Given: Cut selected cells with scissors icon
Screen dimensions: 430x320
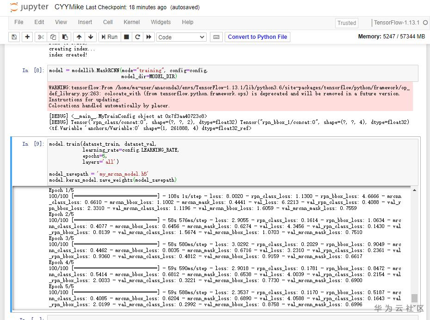Looking at the screenshot, I should [x=41, y=37].
